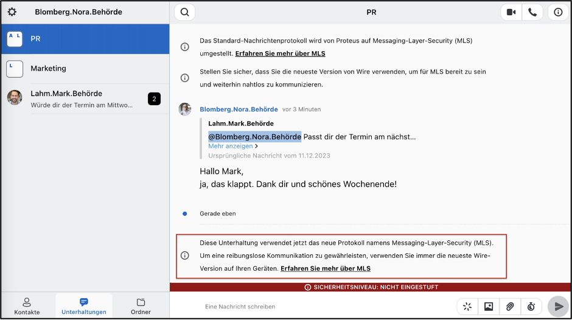This screenshot has width=572, height=320.
Task: Click the blue dot next to 'Gerade eben'
Action: (185, 214)
